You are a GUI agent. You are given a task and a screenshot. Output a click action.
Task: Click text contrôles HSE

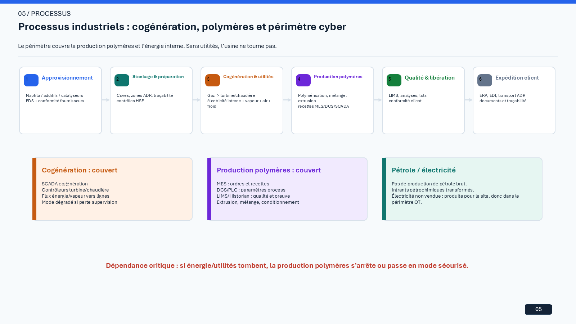(x=130, y=101)
